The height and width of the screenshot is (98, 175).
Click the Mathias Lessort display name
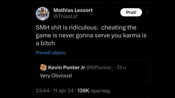click(73, 10)
